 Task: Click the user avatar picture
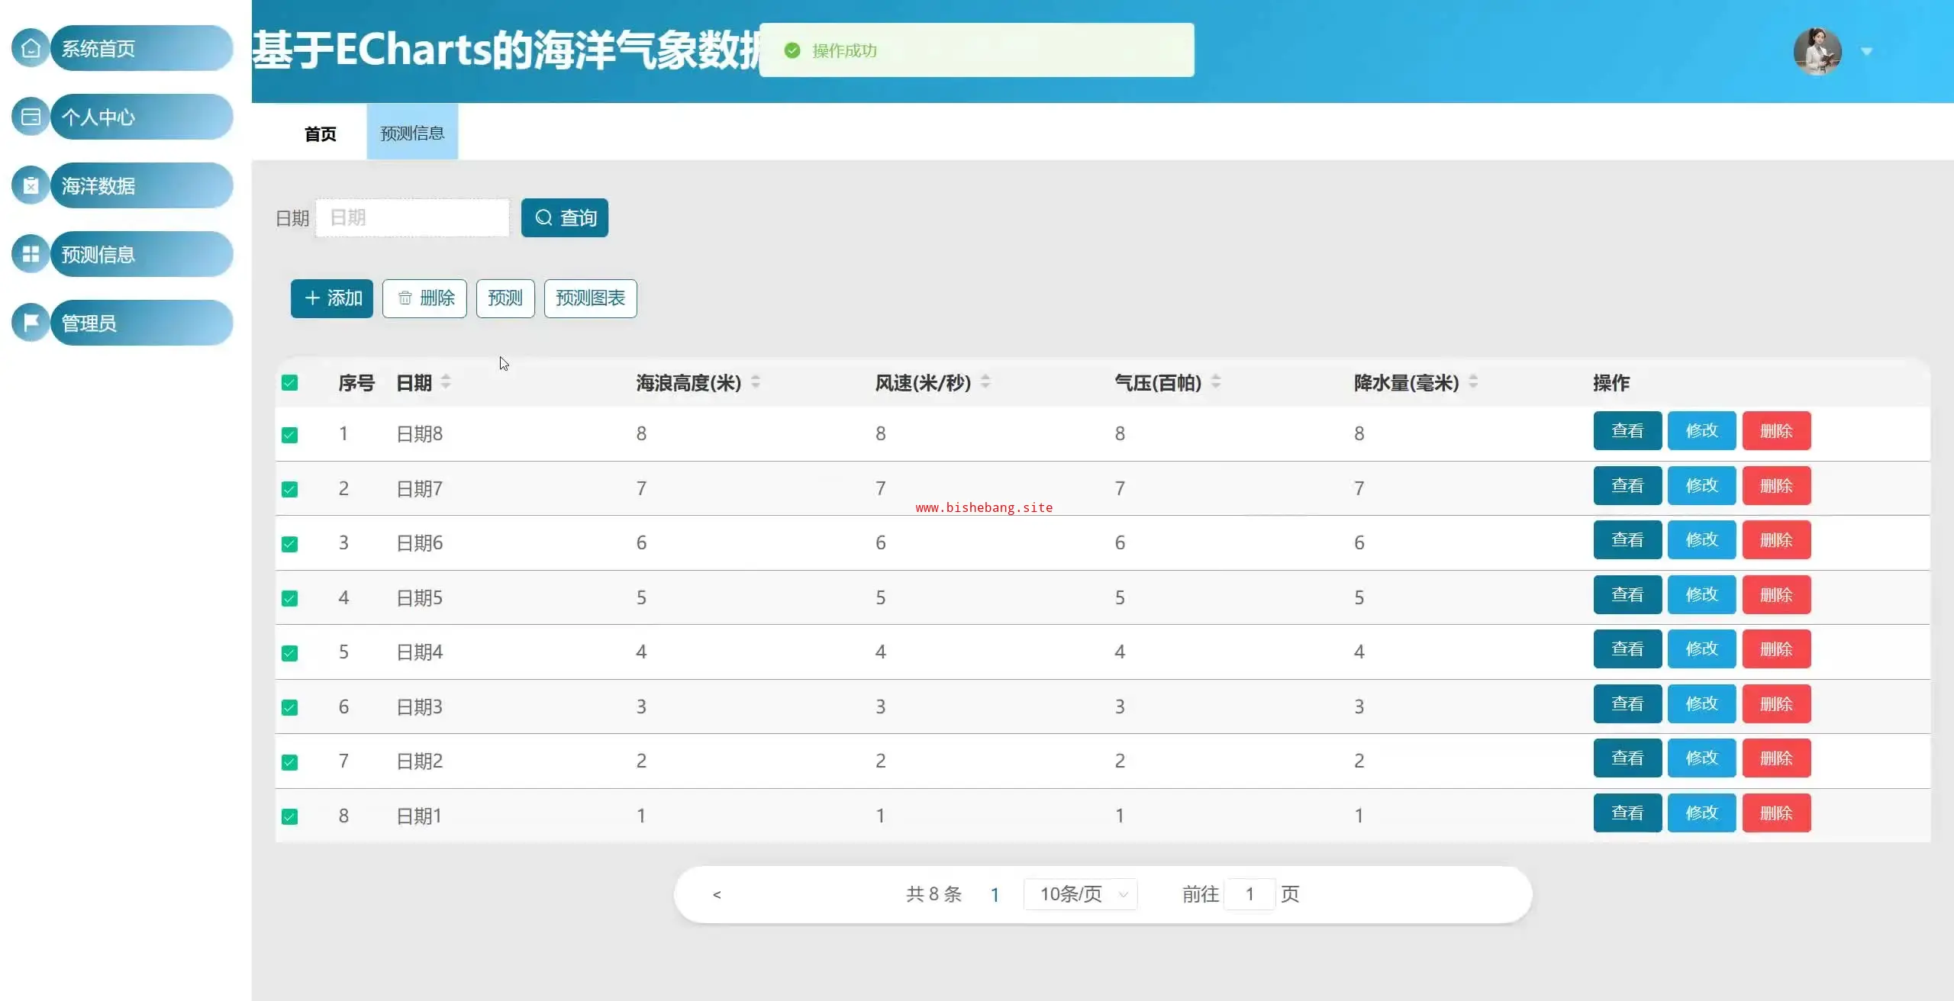pyautogui.click(x=1817, y=51)
